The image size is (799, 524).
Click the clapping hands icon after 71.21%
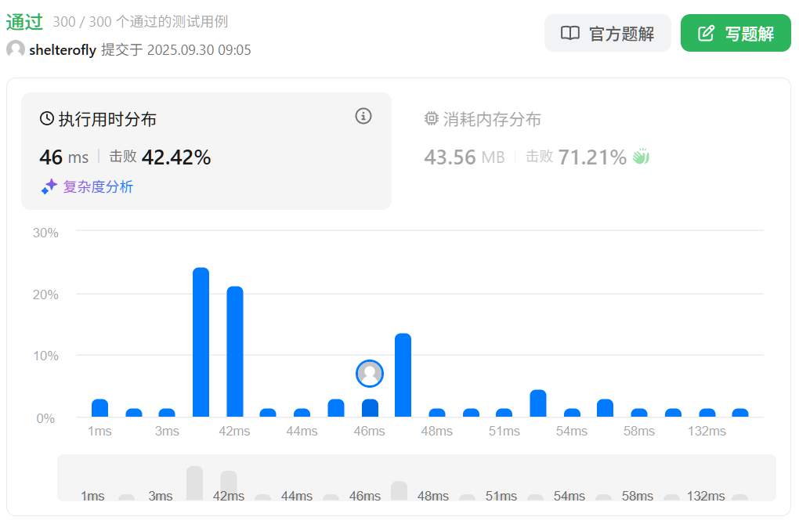tap(642, 157)
